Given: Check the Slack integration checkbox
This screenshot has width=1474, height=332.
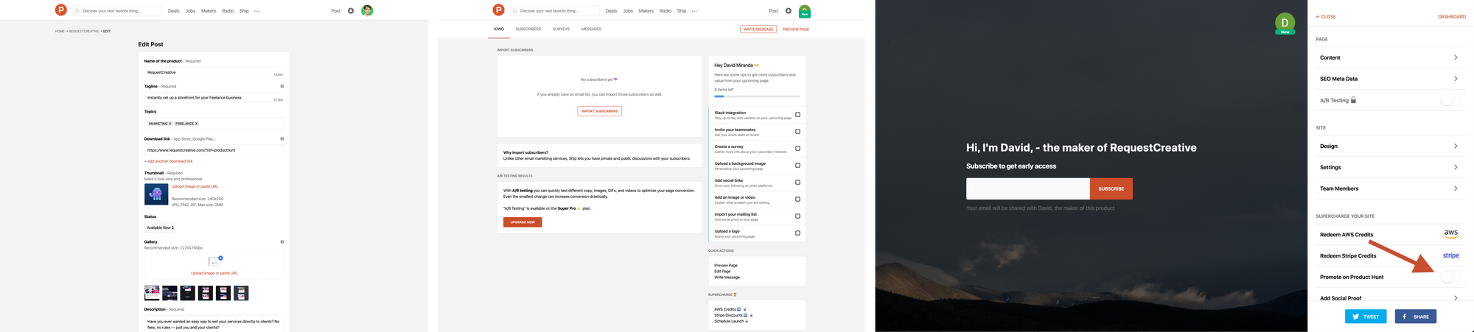Looking at the screenshot, I should [797, 115].
